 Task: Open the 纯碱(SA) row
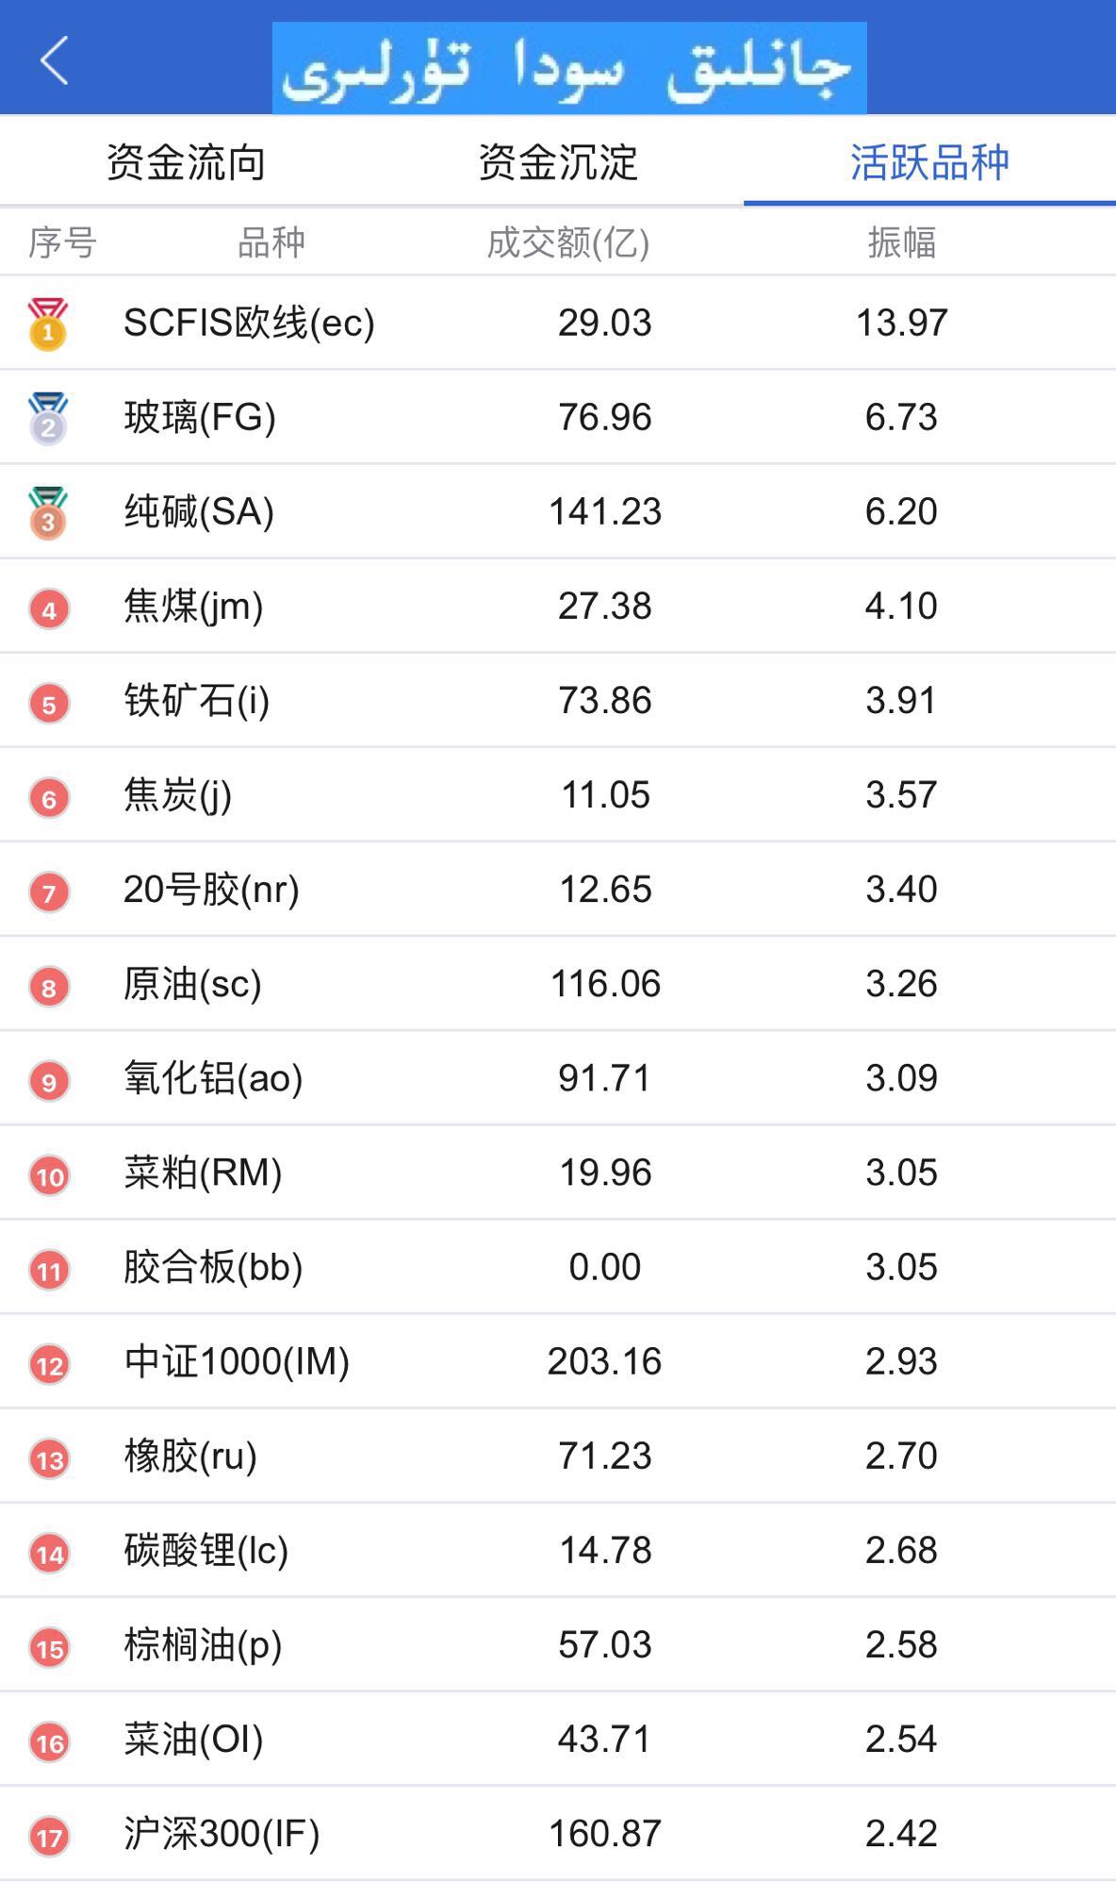pyautogui.click(x=558, y=511)
